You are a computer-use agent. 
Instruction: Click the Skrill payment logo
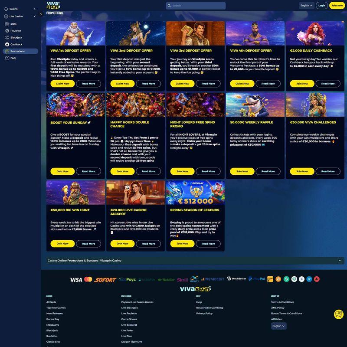click(x=183, y=280)
